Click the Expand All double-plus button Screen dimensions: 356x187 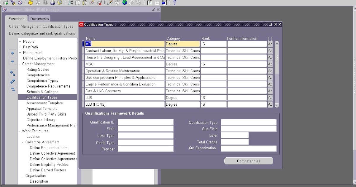click(x=12, y=81)
